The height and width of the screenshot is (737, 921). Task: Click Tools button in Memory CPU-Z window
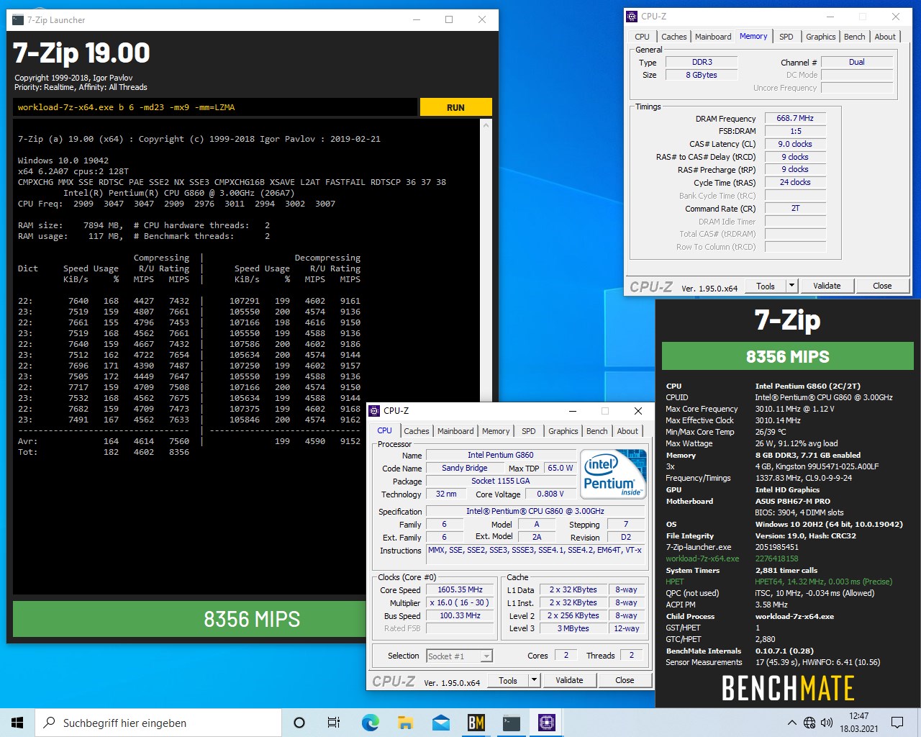(x=766, y=286)
